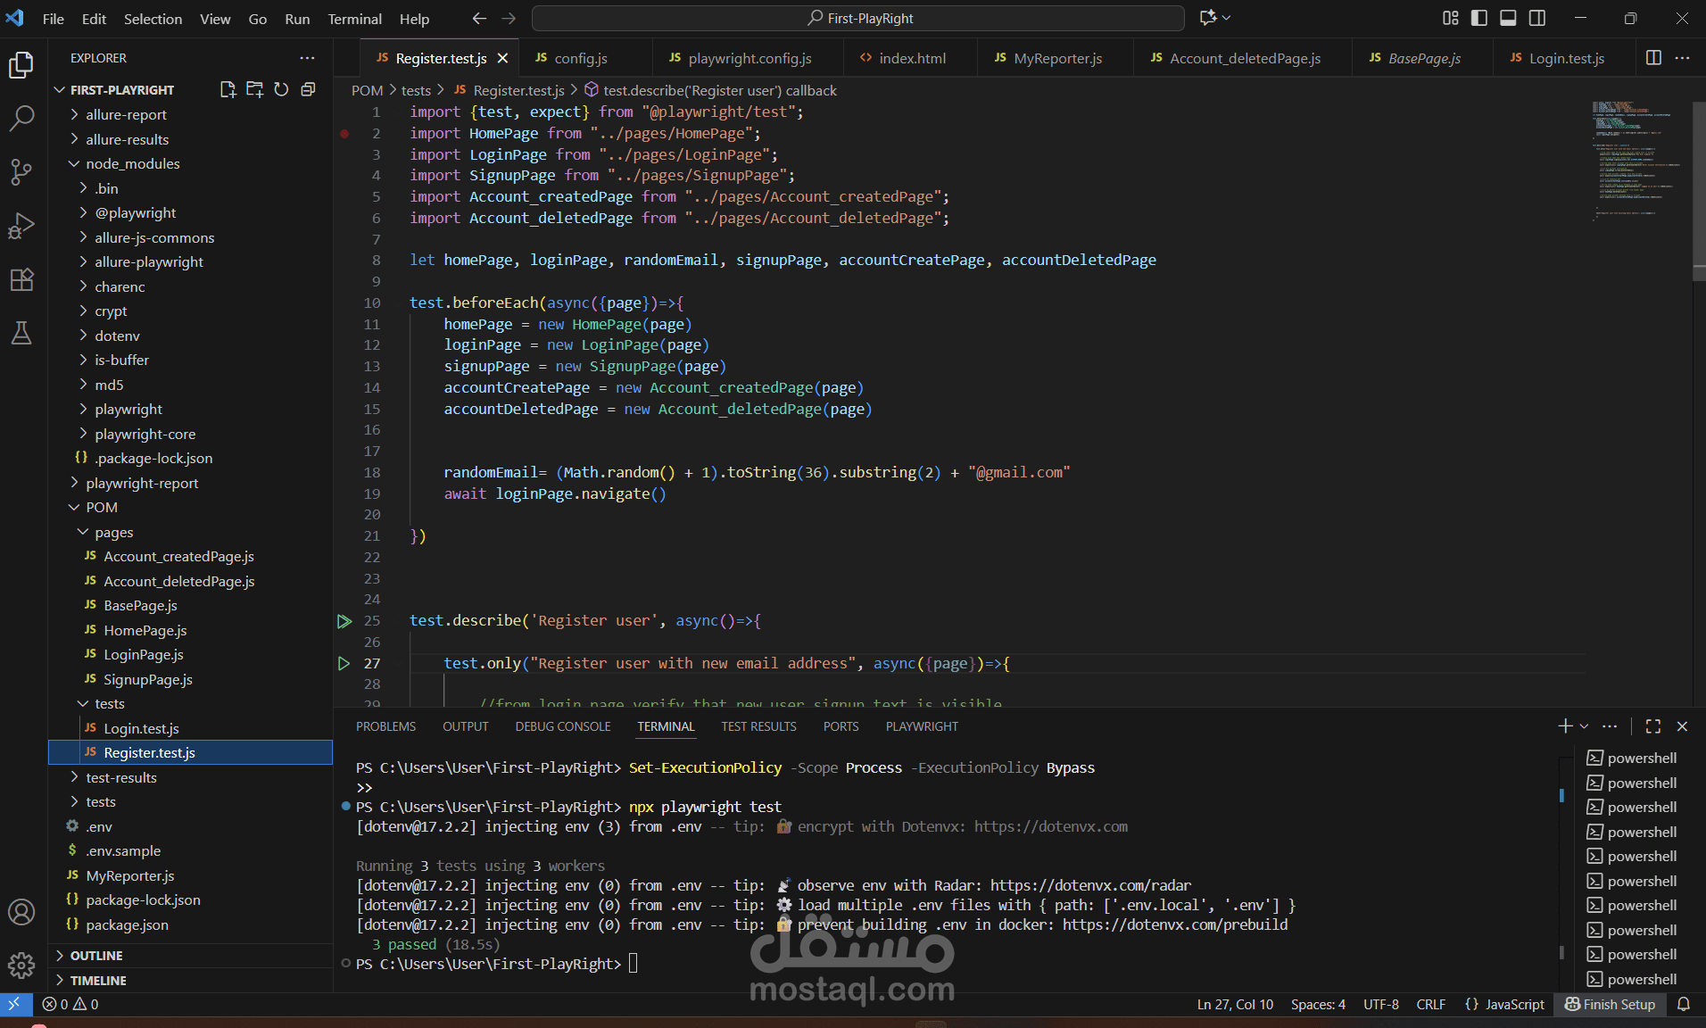
Task: Expand the OUTLINE section
Action: pyautogui.click(x=96, y=956)
